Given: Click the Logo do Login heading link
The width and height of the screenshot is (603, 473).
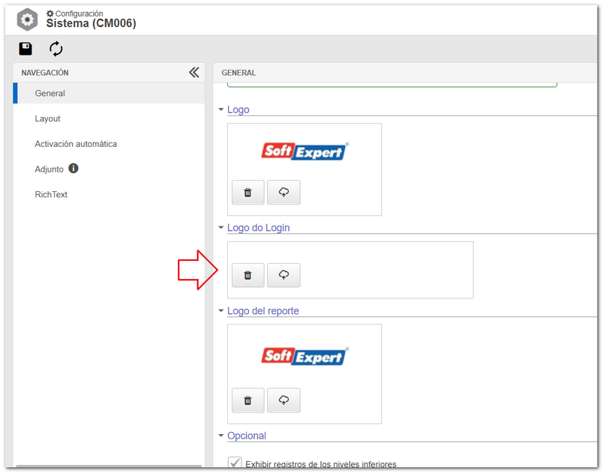Looking at the screenshot, I should click(x=259, y=228).
